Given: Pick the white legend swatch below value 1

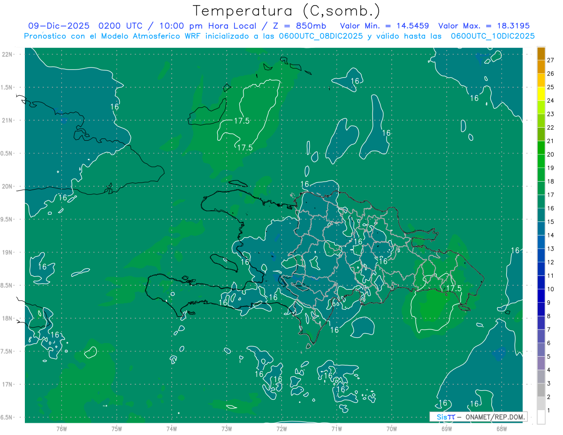Looking at the screenshot, I should 541,417.
